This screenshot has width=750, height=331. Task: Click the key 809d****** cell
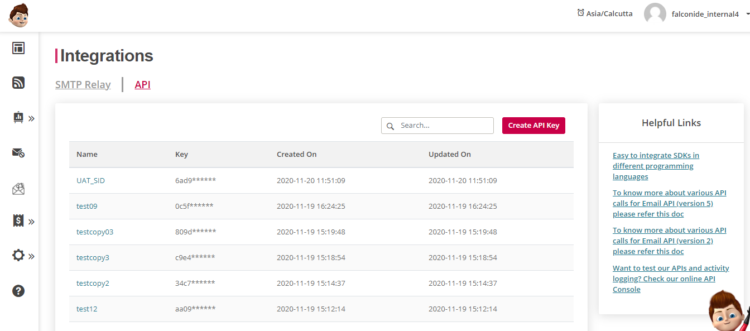click(x=195, y=232)
